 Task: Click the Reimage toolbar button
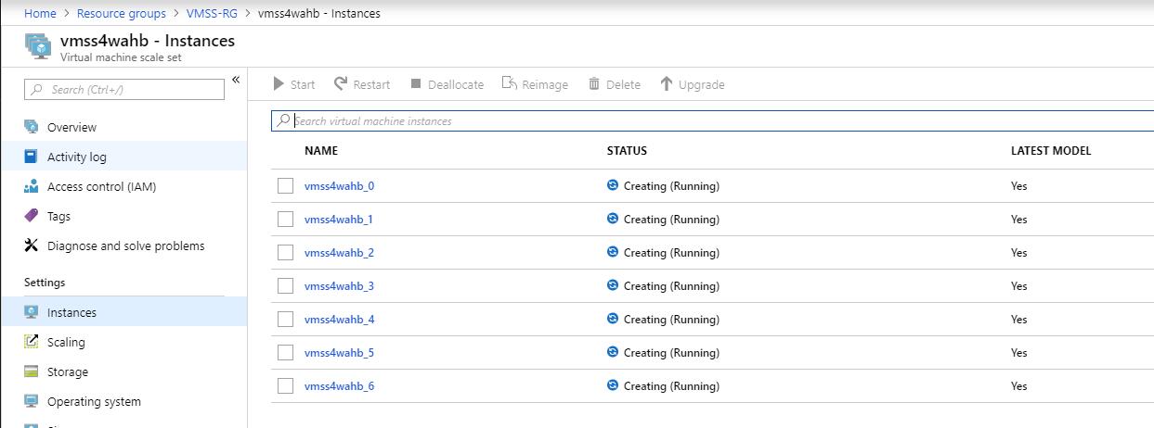[x=535, y=84]
